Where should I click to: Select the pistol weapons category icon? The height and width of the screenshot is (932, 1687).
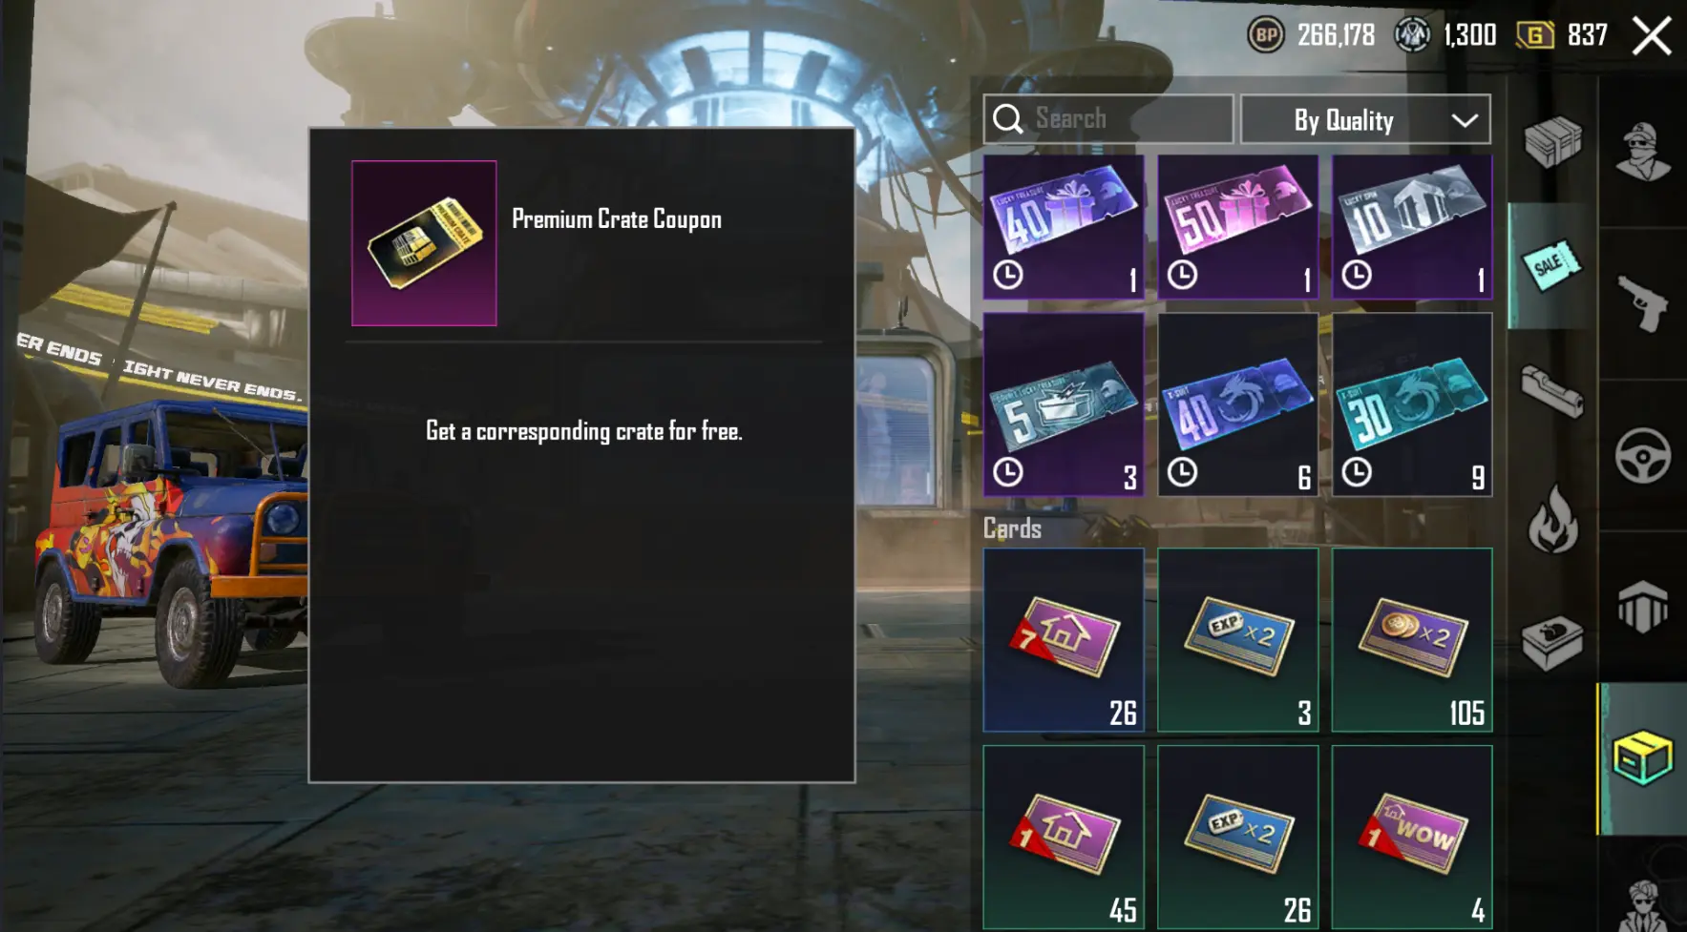pos(1642,303)
